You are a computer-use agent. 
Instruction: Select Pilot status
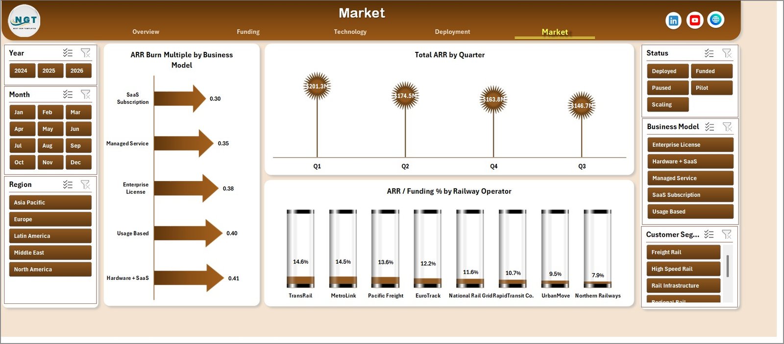click(x=711, y=88)
